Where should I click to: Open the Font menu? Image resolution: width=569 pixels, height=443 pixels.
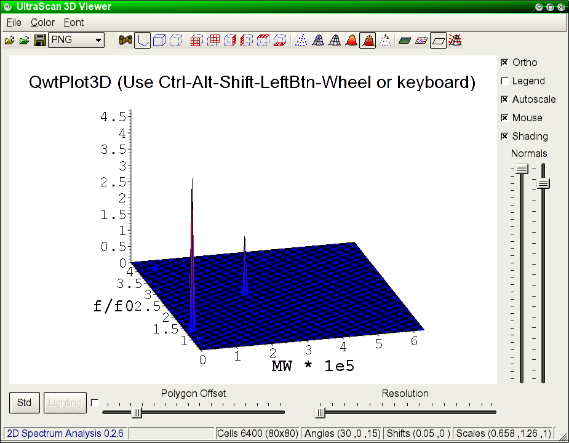pos(74,22)
